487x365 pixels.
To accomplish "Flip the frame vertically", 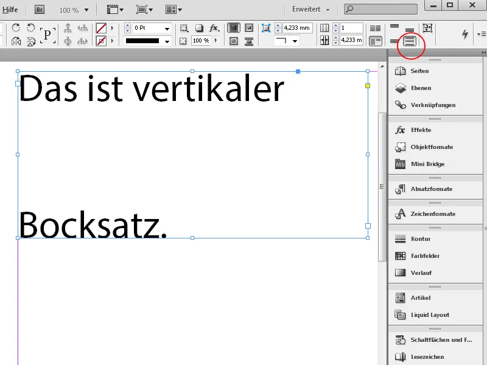I will [31, 41].
